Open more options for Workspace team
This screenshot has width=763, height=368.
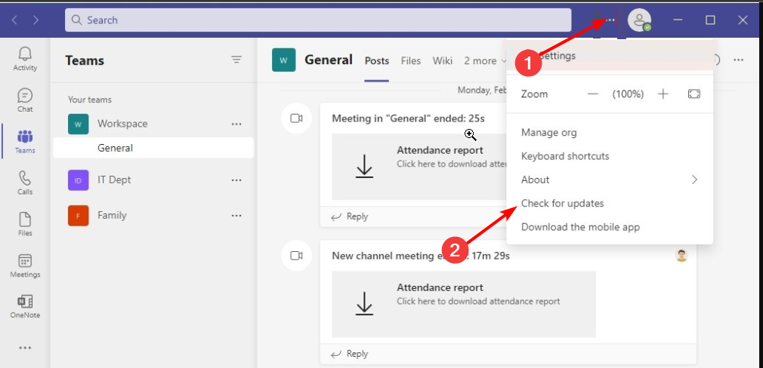(x=236, y=124)
